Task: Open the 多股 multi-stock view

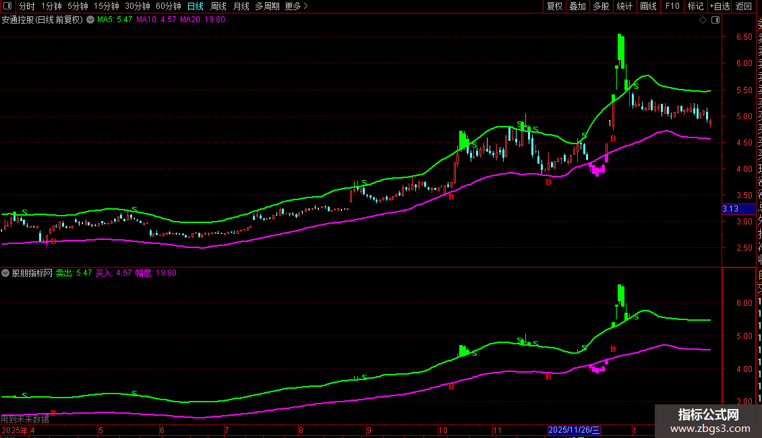Action: pos(601,6)
